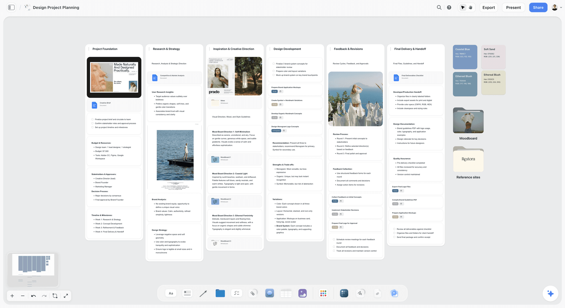
Task: Open status tag on Collect Feedback on Initial Concepts
Action: 335,201
